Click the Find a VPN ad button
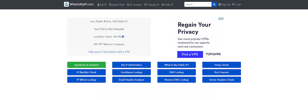308x100 pixels. (x=190, y=54)
